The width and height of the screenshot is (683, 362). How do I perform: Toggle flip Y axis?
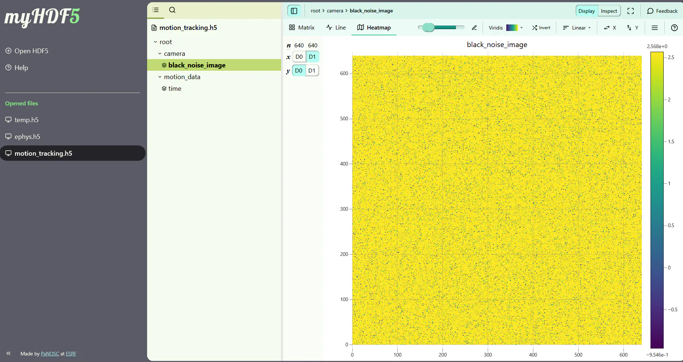[x=632, y=28]
